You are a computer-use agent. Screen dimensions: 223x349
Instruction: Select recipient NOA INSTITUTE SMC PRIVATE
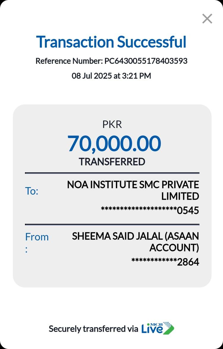133,185
